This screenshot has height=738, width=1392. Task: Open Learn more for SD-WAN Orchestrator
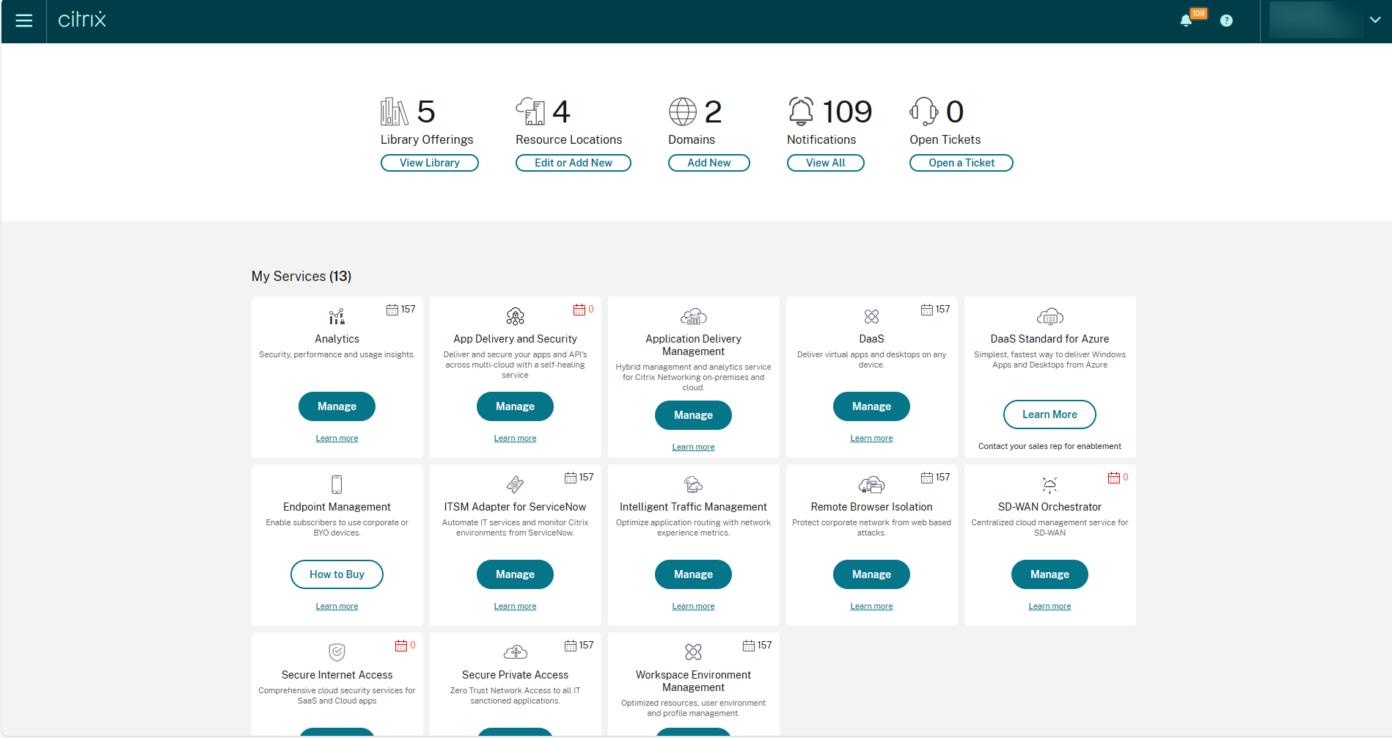tap(1050, 606)
